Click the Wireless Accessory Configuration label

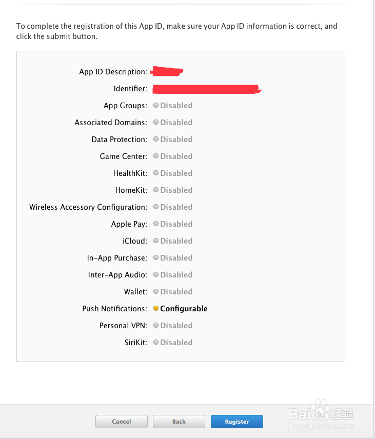pos(88,207)
